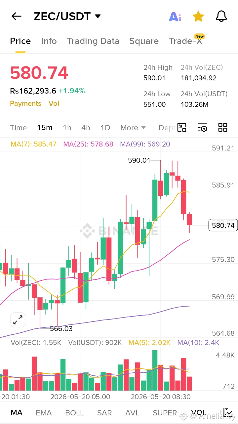The width and height of the screenshot is (238, 424).
Task: Toggle the favorite star icon
Action: coord(198,16)
